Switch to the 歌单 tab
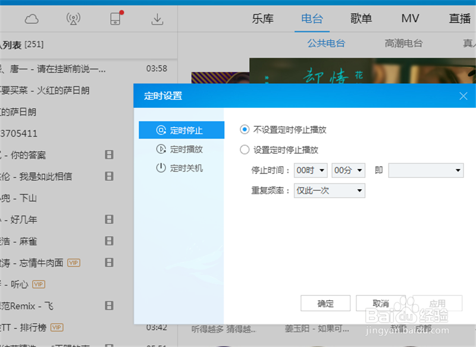Image resolution: width=476 pixels, height=347 pixels. 361,18
